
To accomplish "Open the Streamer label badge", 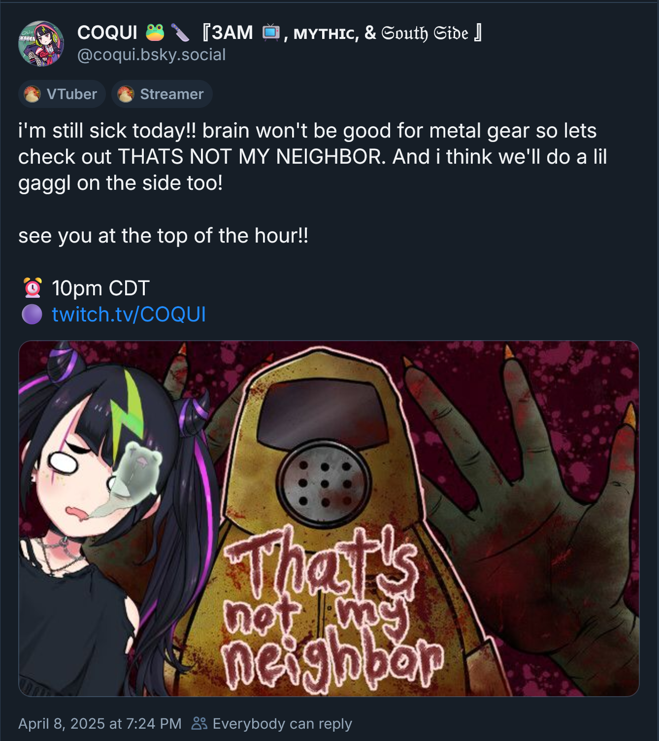I will 162,94.
